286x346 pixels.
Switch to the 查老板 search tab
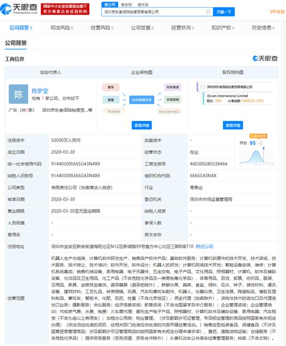coord(126,5)
